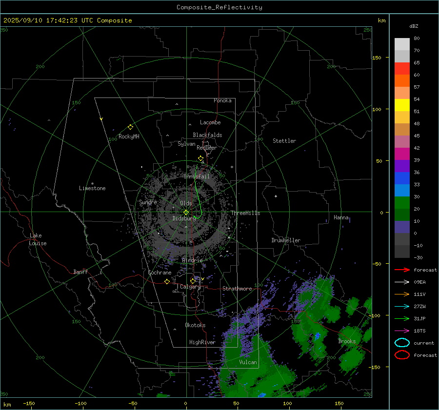
Task: Click the red forecast ellipse legend icon
Action: click(x=402, y=355)
